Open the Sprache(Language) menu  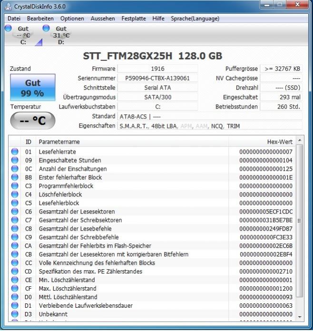tap(195, 19)
